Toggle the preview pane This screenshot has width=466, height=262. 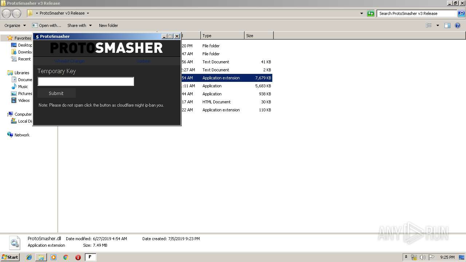click(447, 25)
